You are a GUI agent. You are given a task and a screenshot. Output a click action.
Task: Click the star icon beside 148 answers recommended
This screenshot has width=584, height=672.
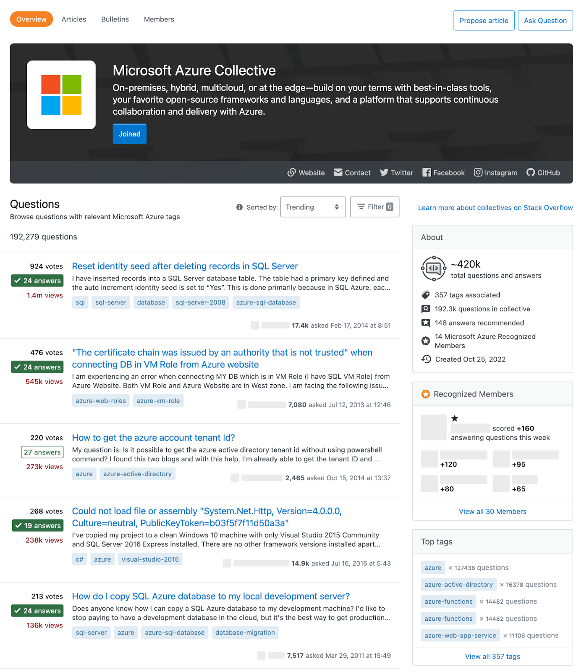426,323
